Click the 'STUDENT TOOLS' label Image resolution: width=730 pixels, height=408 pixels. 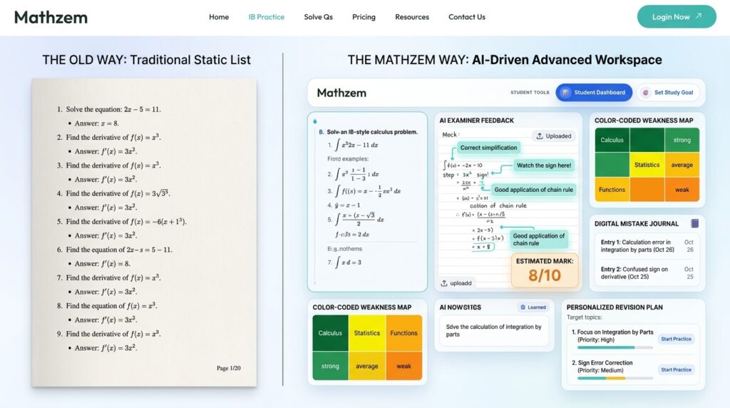(x=530, y=93)
